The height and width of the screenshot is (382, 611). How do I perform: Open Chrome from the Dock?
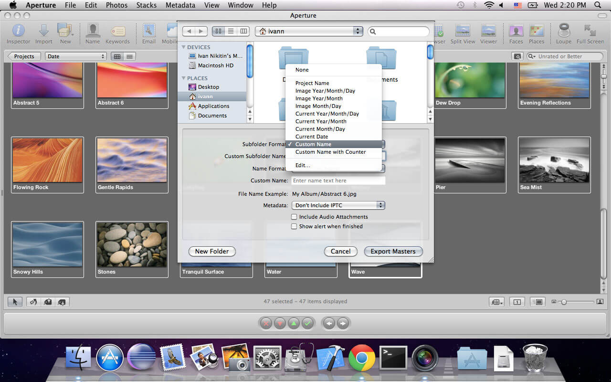(362, 357)
